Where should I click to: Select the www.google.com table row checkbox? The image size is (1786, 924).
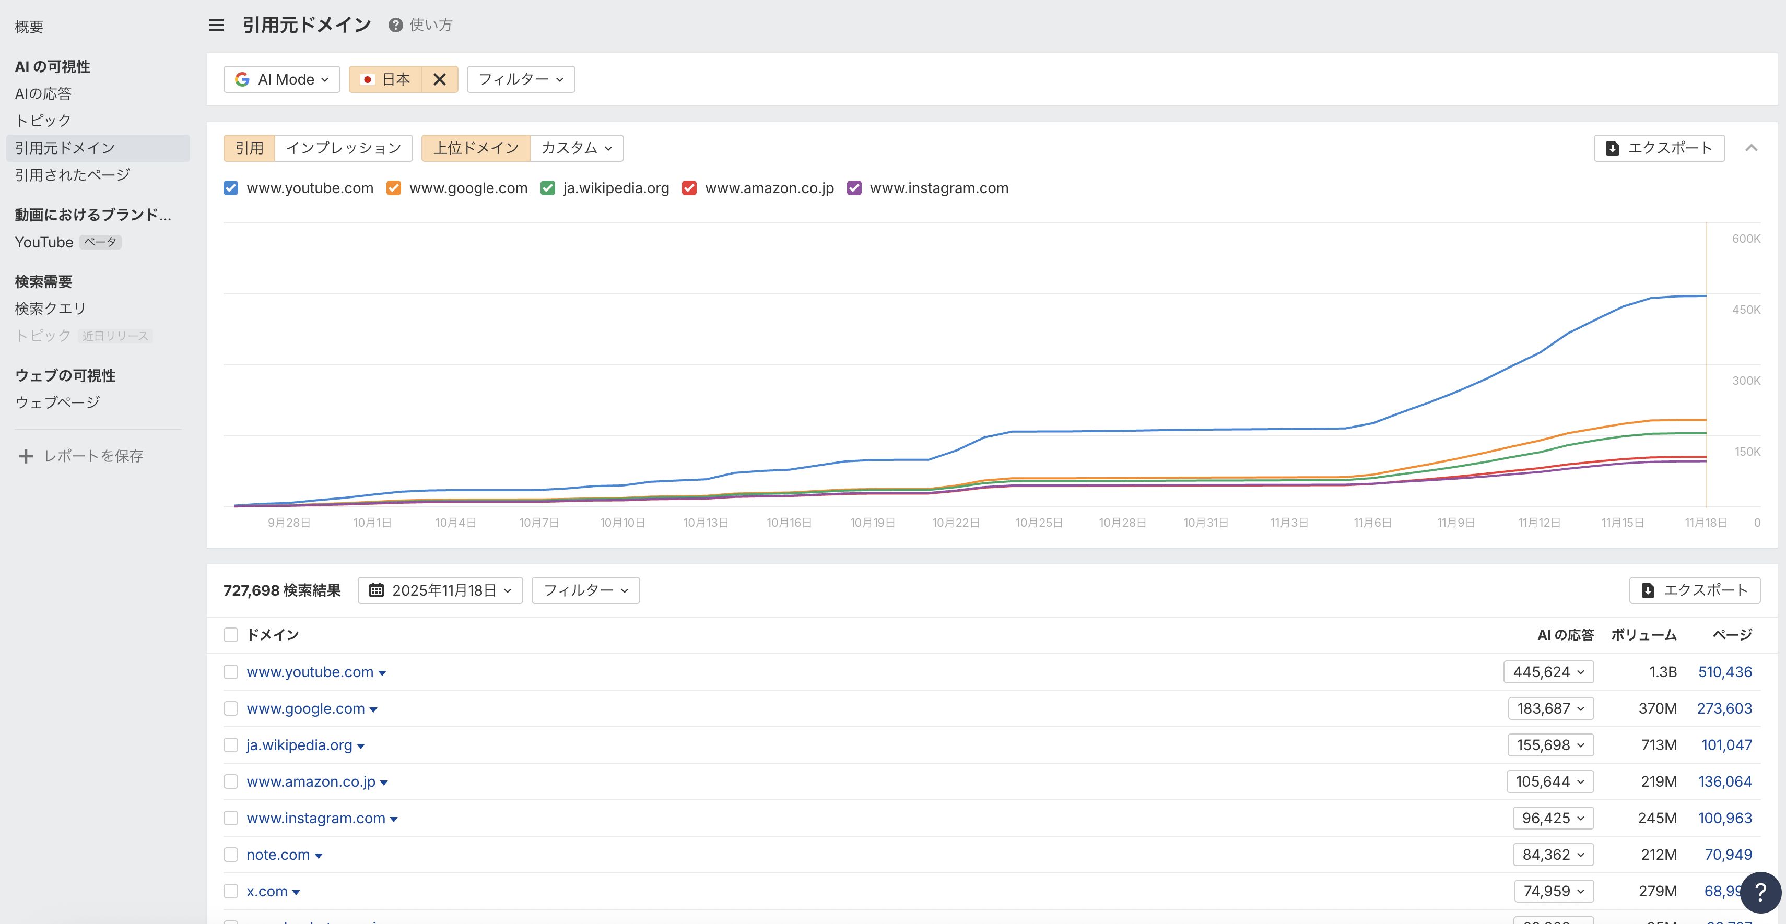point(231,708)
